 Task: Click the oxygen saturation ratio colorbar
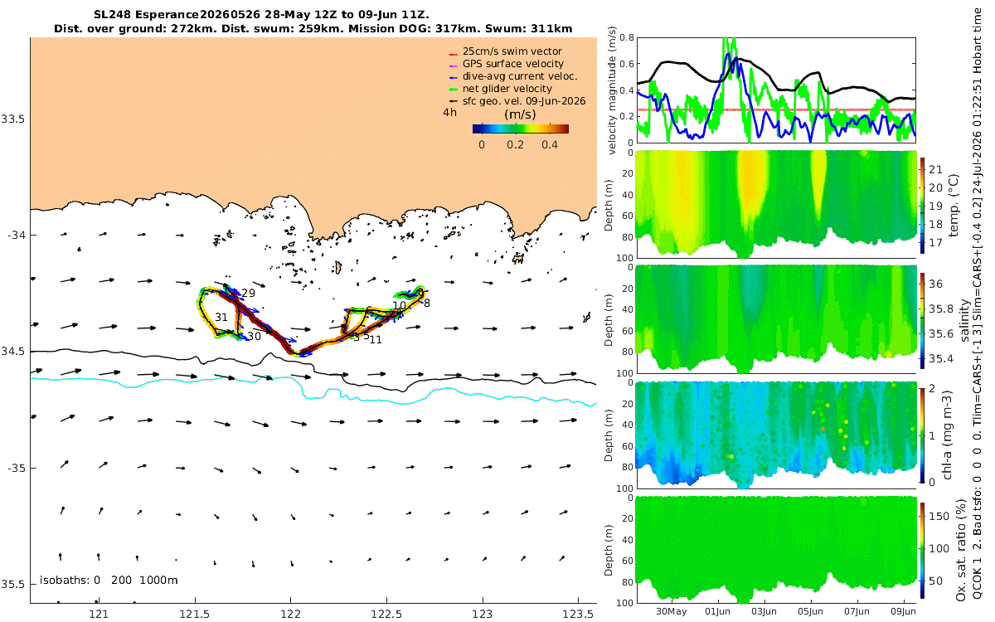(x=923, y=549)
